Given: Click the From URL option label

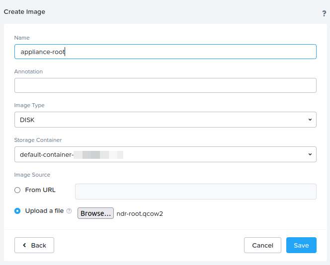Looking at the screenshot, I should (40, 190).
